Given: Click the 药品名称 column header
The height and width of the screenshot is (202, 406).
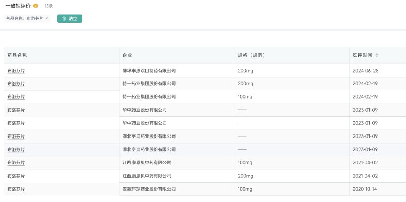Looking at the screenshot, I should tap(17, 55).
